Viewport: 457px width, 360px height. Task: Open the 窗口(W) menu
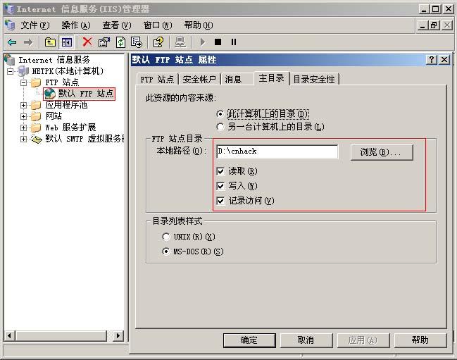158,25
